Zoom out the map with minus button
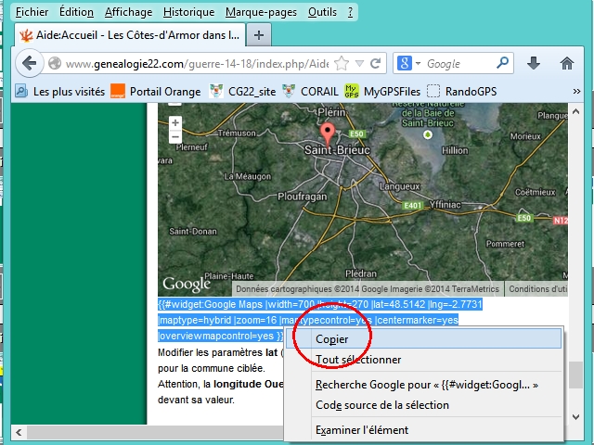Viewport: 594px width, 445px height. coord(175,136)
